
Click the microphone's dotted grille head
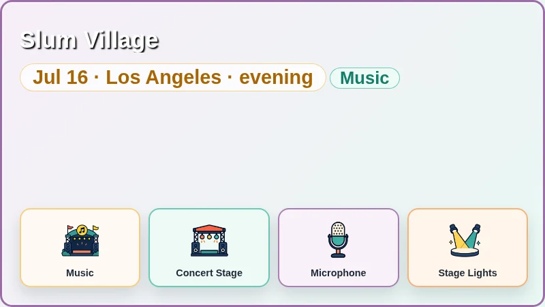point(338,229)
